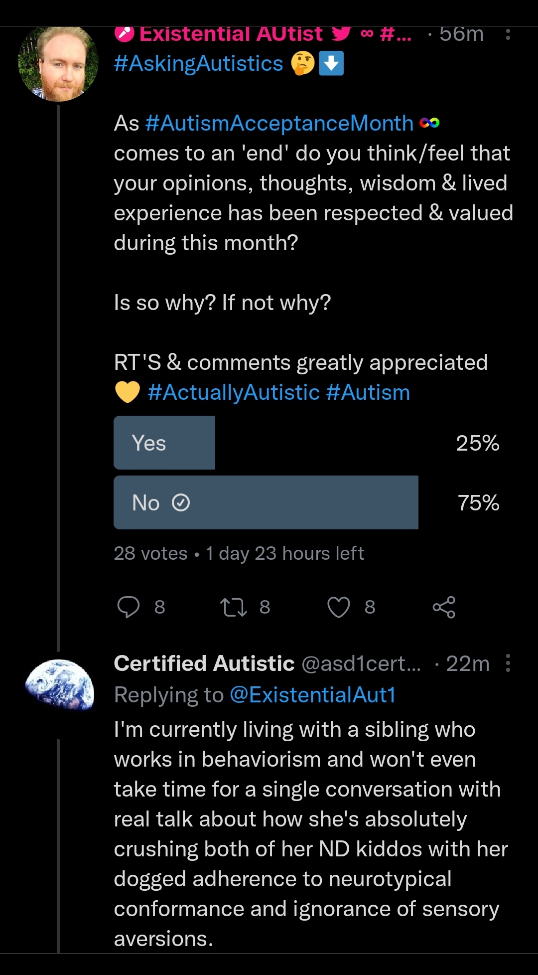Open three-dot menu on Certified Autistic reply
538x975 pixels.
click(508, 663)
